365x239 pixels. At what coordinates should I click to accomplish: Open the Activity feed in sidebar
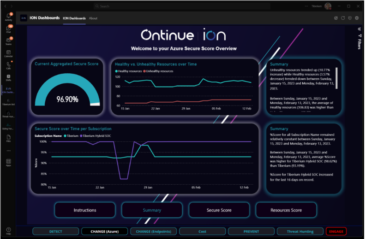coord(9,17)
